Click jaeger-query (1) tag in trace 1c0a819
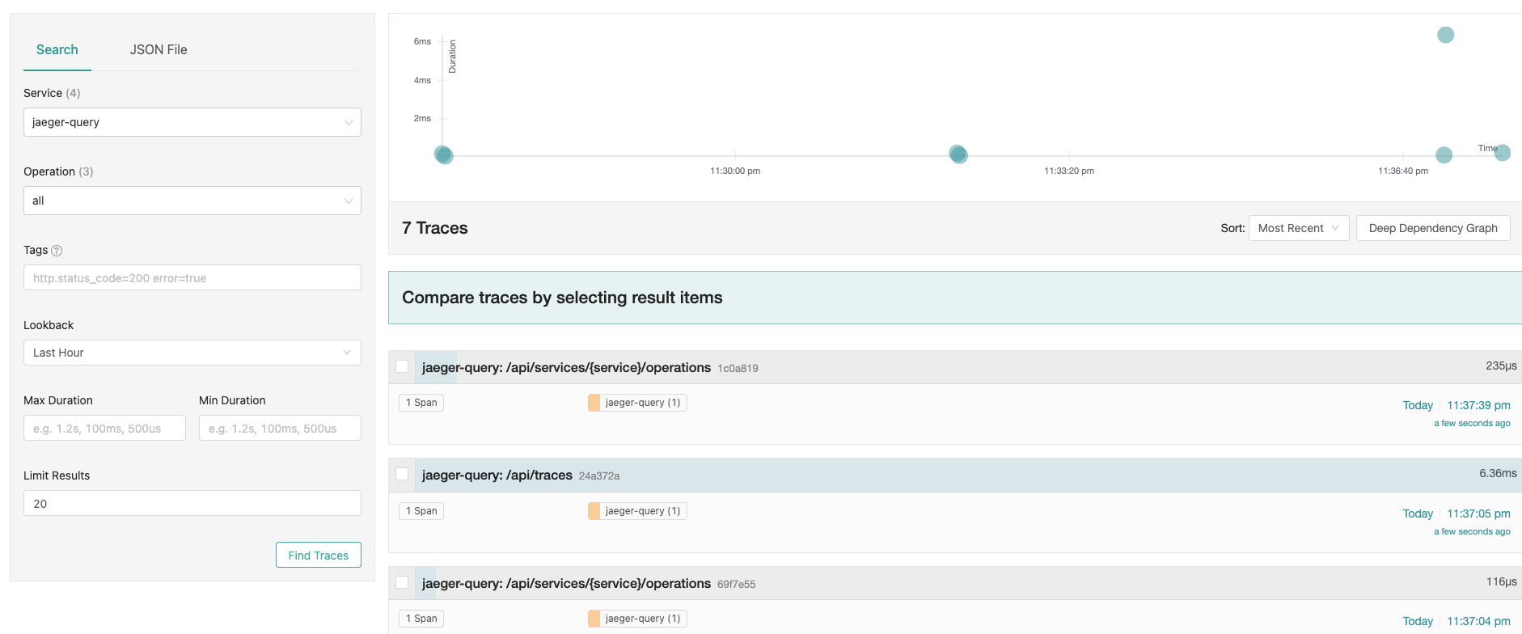1522x634 pixels. pyautogui.click(x=637, y=403)
